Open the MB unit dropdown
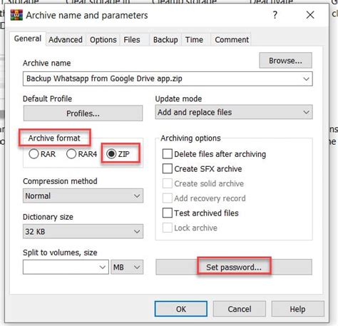Viewport: 338px width, 326px height. click(x=127, y=267)
